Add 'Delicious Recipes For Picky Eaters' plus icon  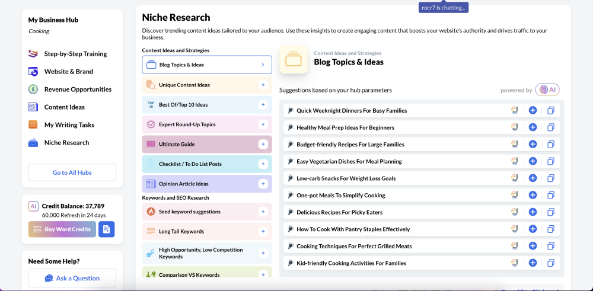pos(533,212)
